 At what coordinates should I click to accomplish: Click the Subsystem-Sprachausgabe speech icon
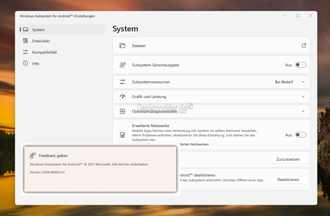point(123,65)
